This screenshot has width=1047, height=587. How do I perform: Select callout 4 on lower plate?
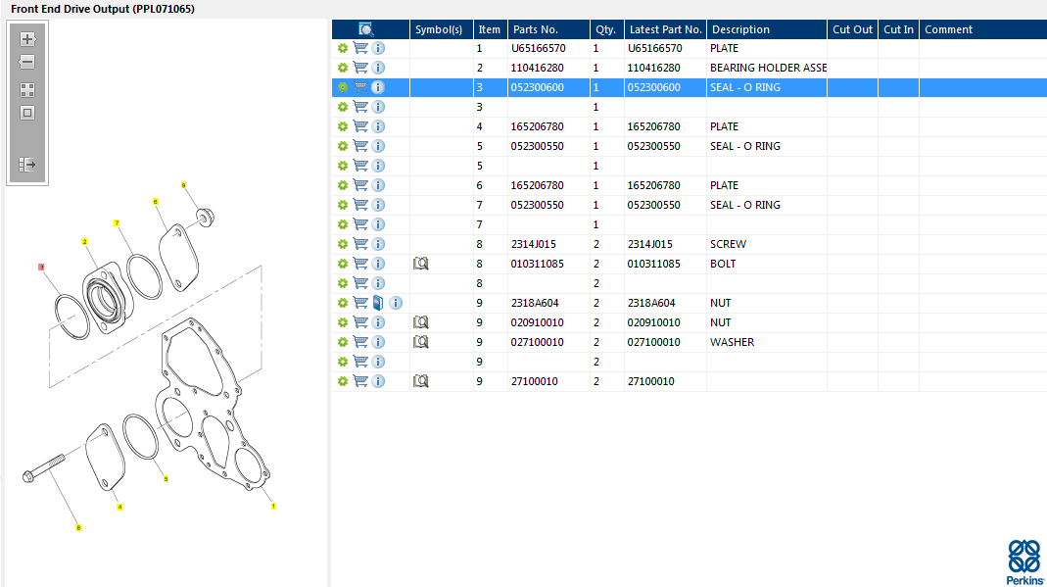pos(119,507)
